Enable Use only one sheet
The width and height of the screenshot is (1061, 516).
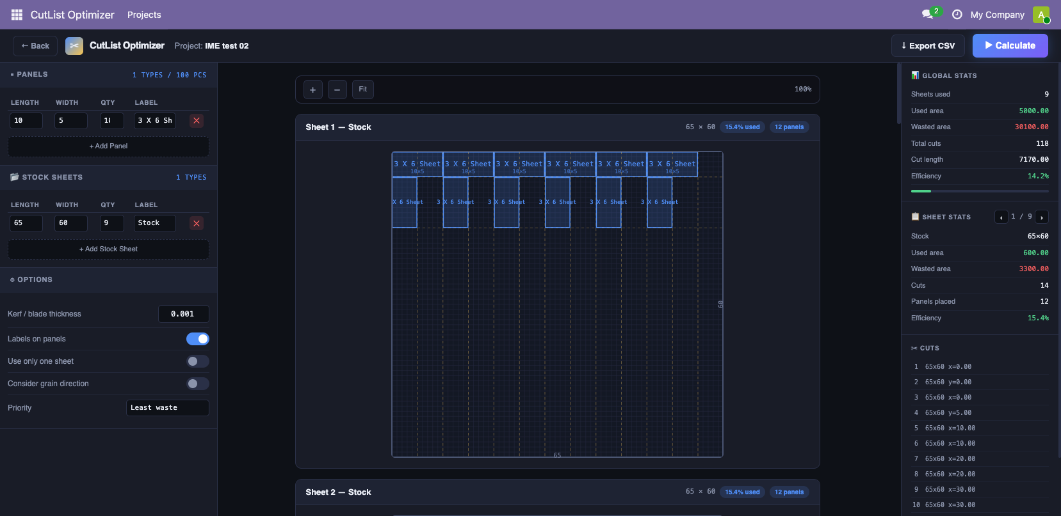click(x=198, y=361)
